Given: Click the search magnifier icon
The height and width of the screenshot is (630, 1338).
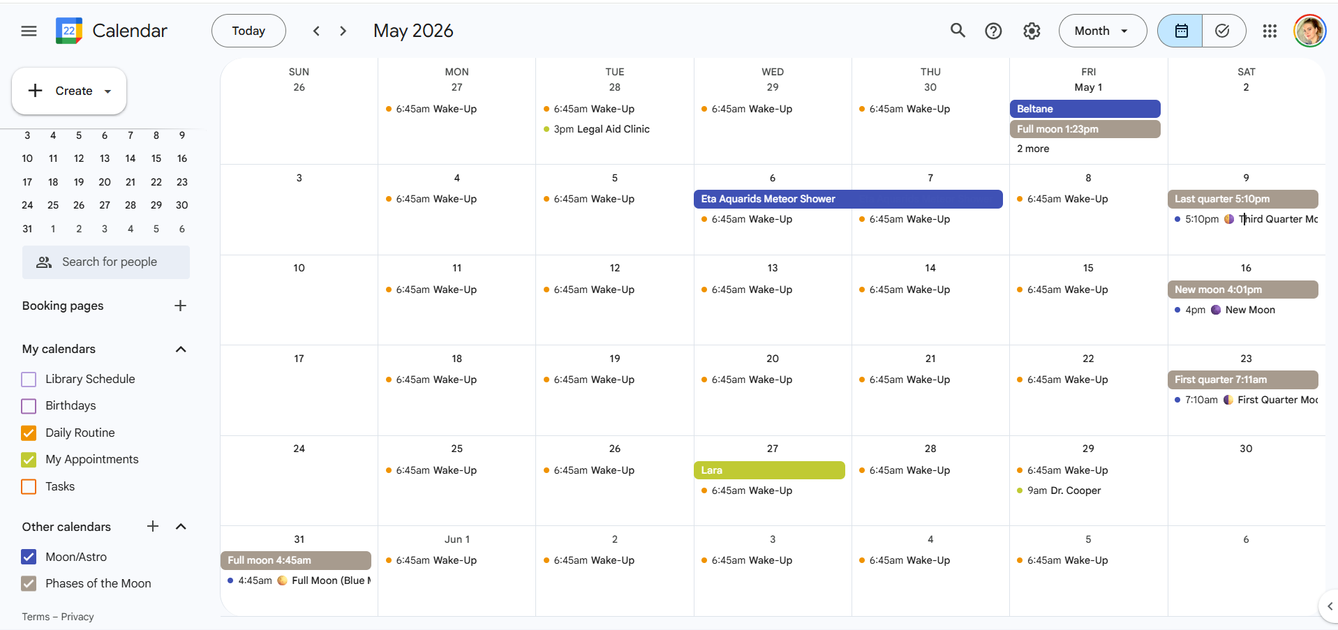Looking at the screenshot, I should click(958, 31).
